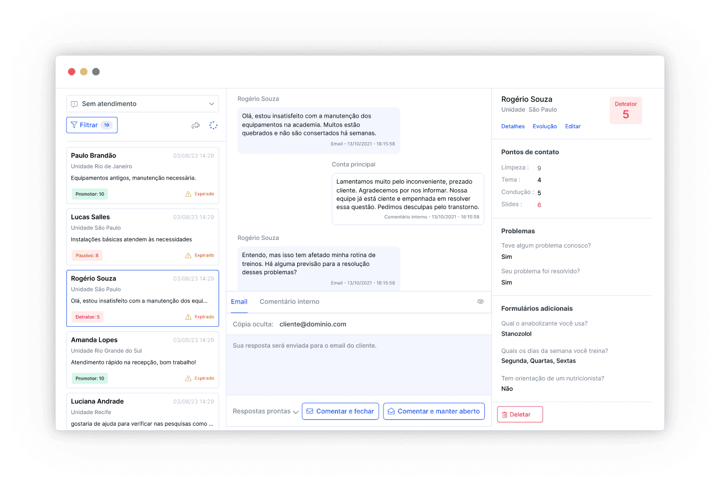Select the Email tab

click(x=239, y=301)
